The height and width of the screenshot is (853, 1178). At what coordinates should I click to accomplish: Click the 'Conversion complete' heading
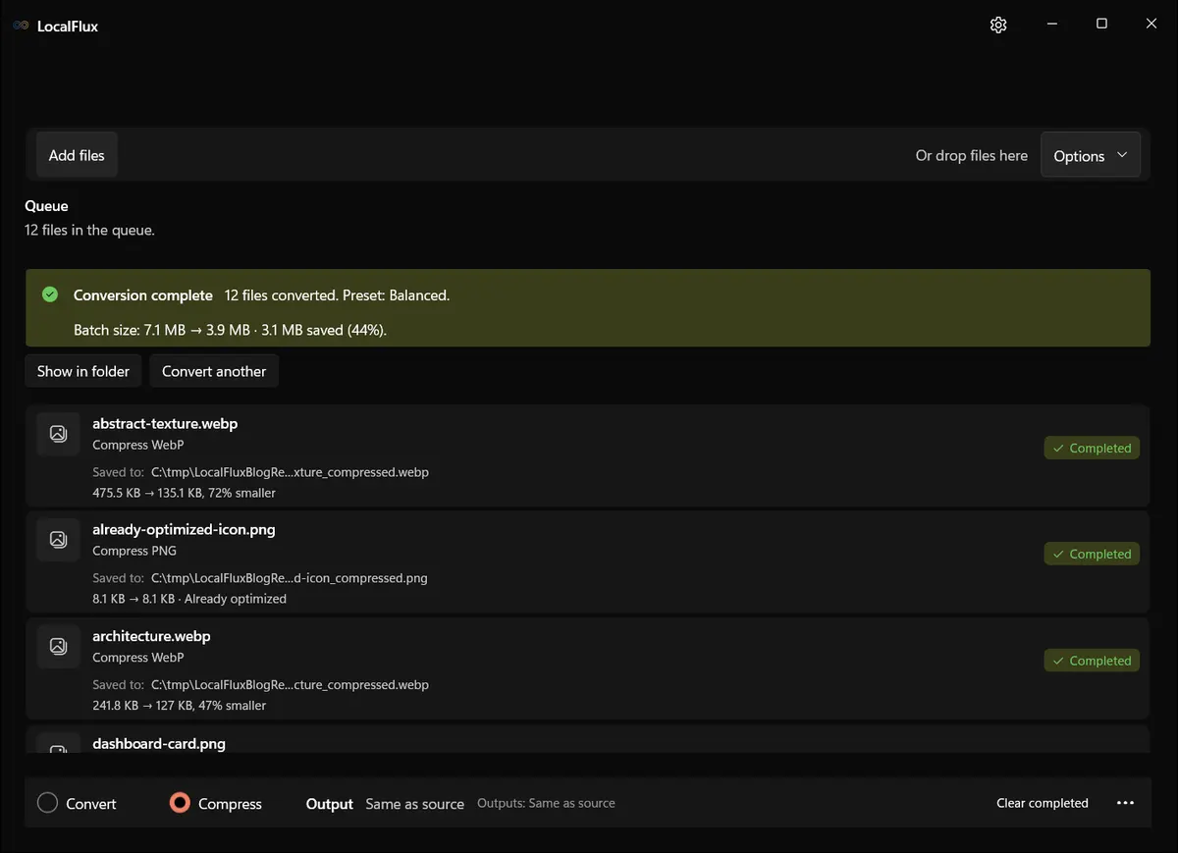(x=143, y=295)
